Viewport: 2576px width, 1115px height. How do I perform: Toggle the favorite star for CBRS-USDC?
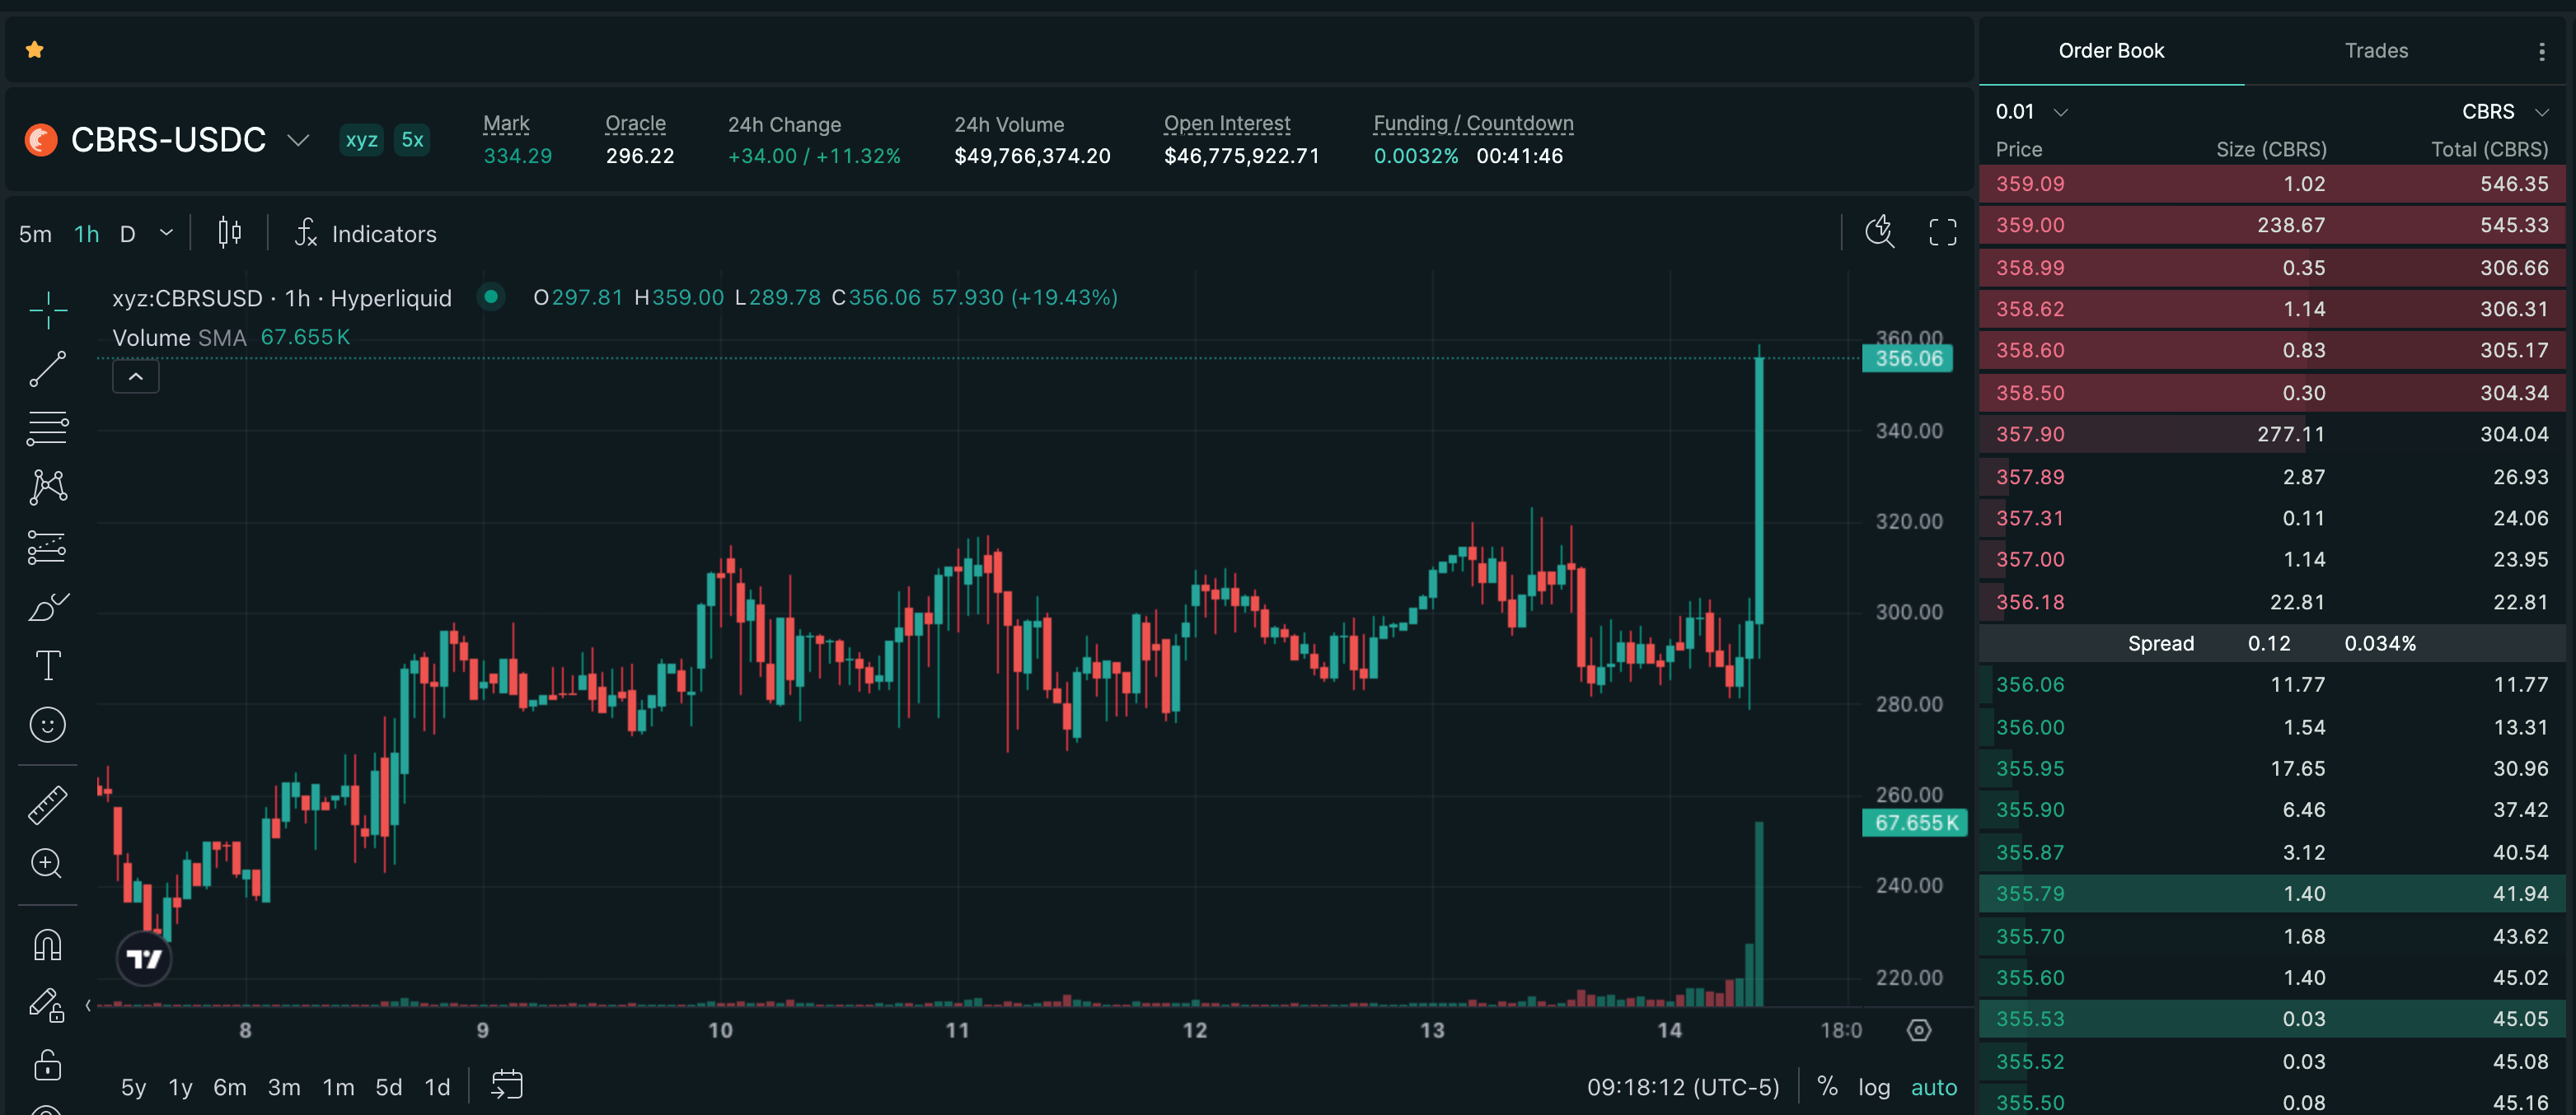coord(35,50)
